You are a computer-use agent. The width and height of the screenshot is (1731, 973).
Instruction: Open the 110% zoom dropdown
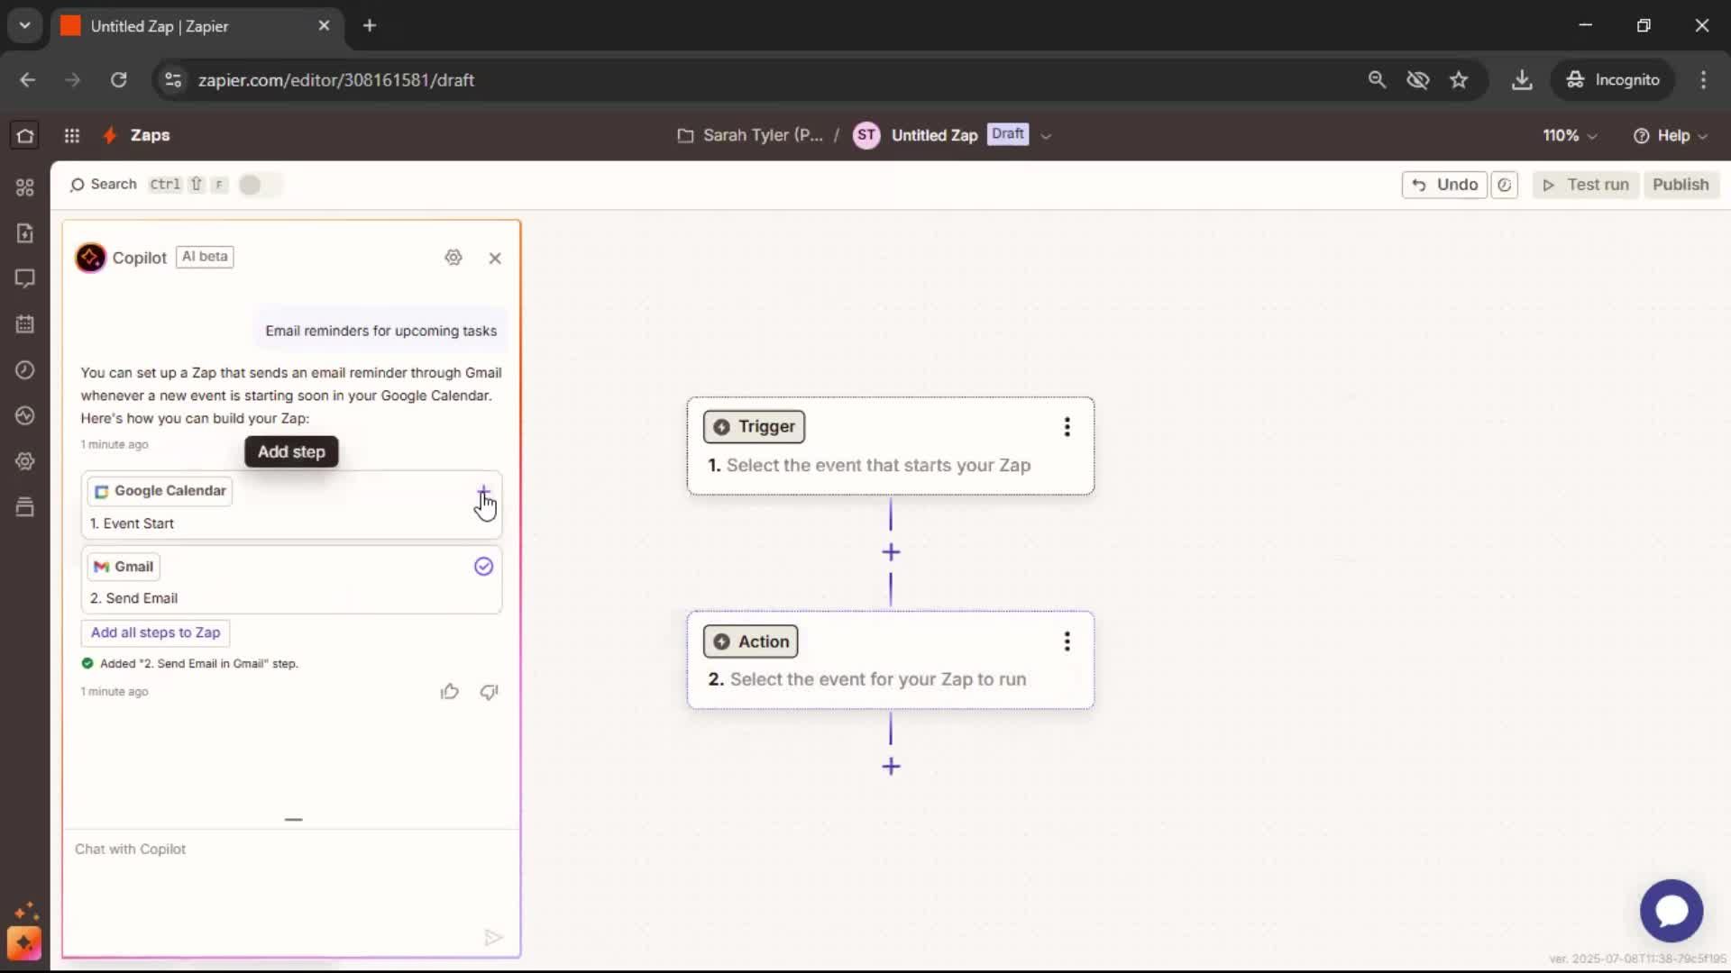(x=1570, y=135)
